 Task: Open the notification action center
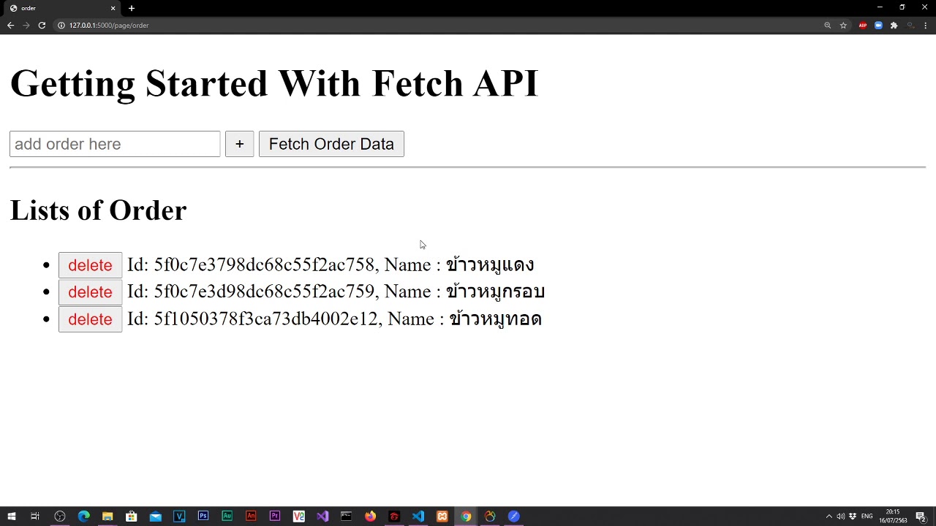pos(921,517)
